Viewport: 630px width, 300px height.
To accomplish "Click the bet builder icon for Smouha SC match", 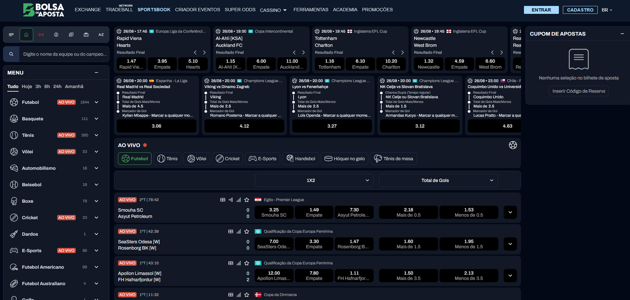I will click(x=231, y=200).
